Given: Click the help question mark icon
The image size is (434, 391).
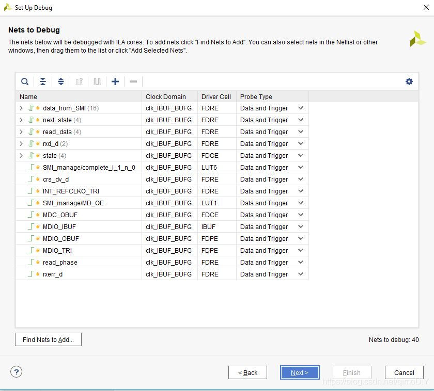Looking at the screenshot, I should tap(17, 372).
